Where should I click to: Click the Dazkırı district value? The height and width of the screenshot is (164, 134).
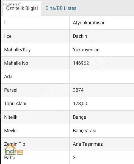click(x=80, y=36)
